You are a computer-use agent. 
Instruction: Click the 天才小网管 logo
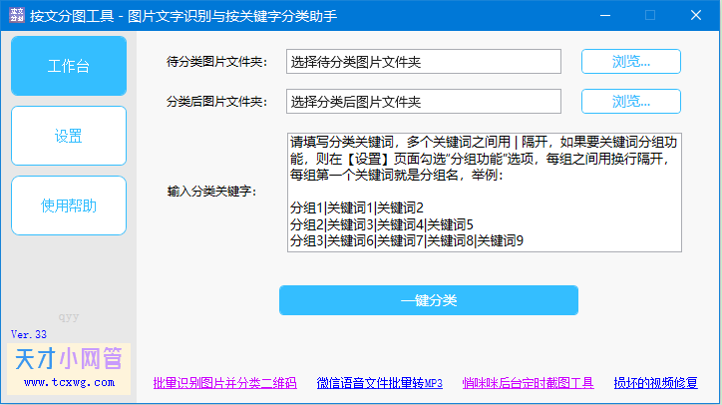pyautogui.click(x=69, y=359)
